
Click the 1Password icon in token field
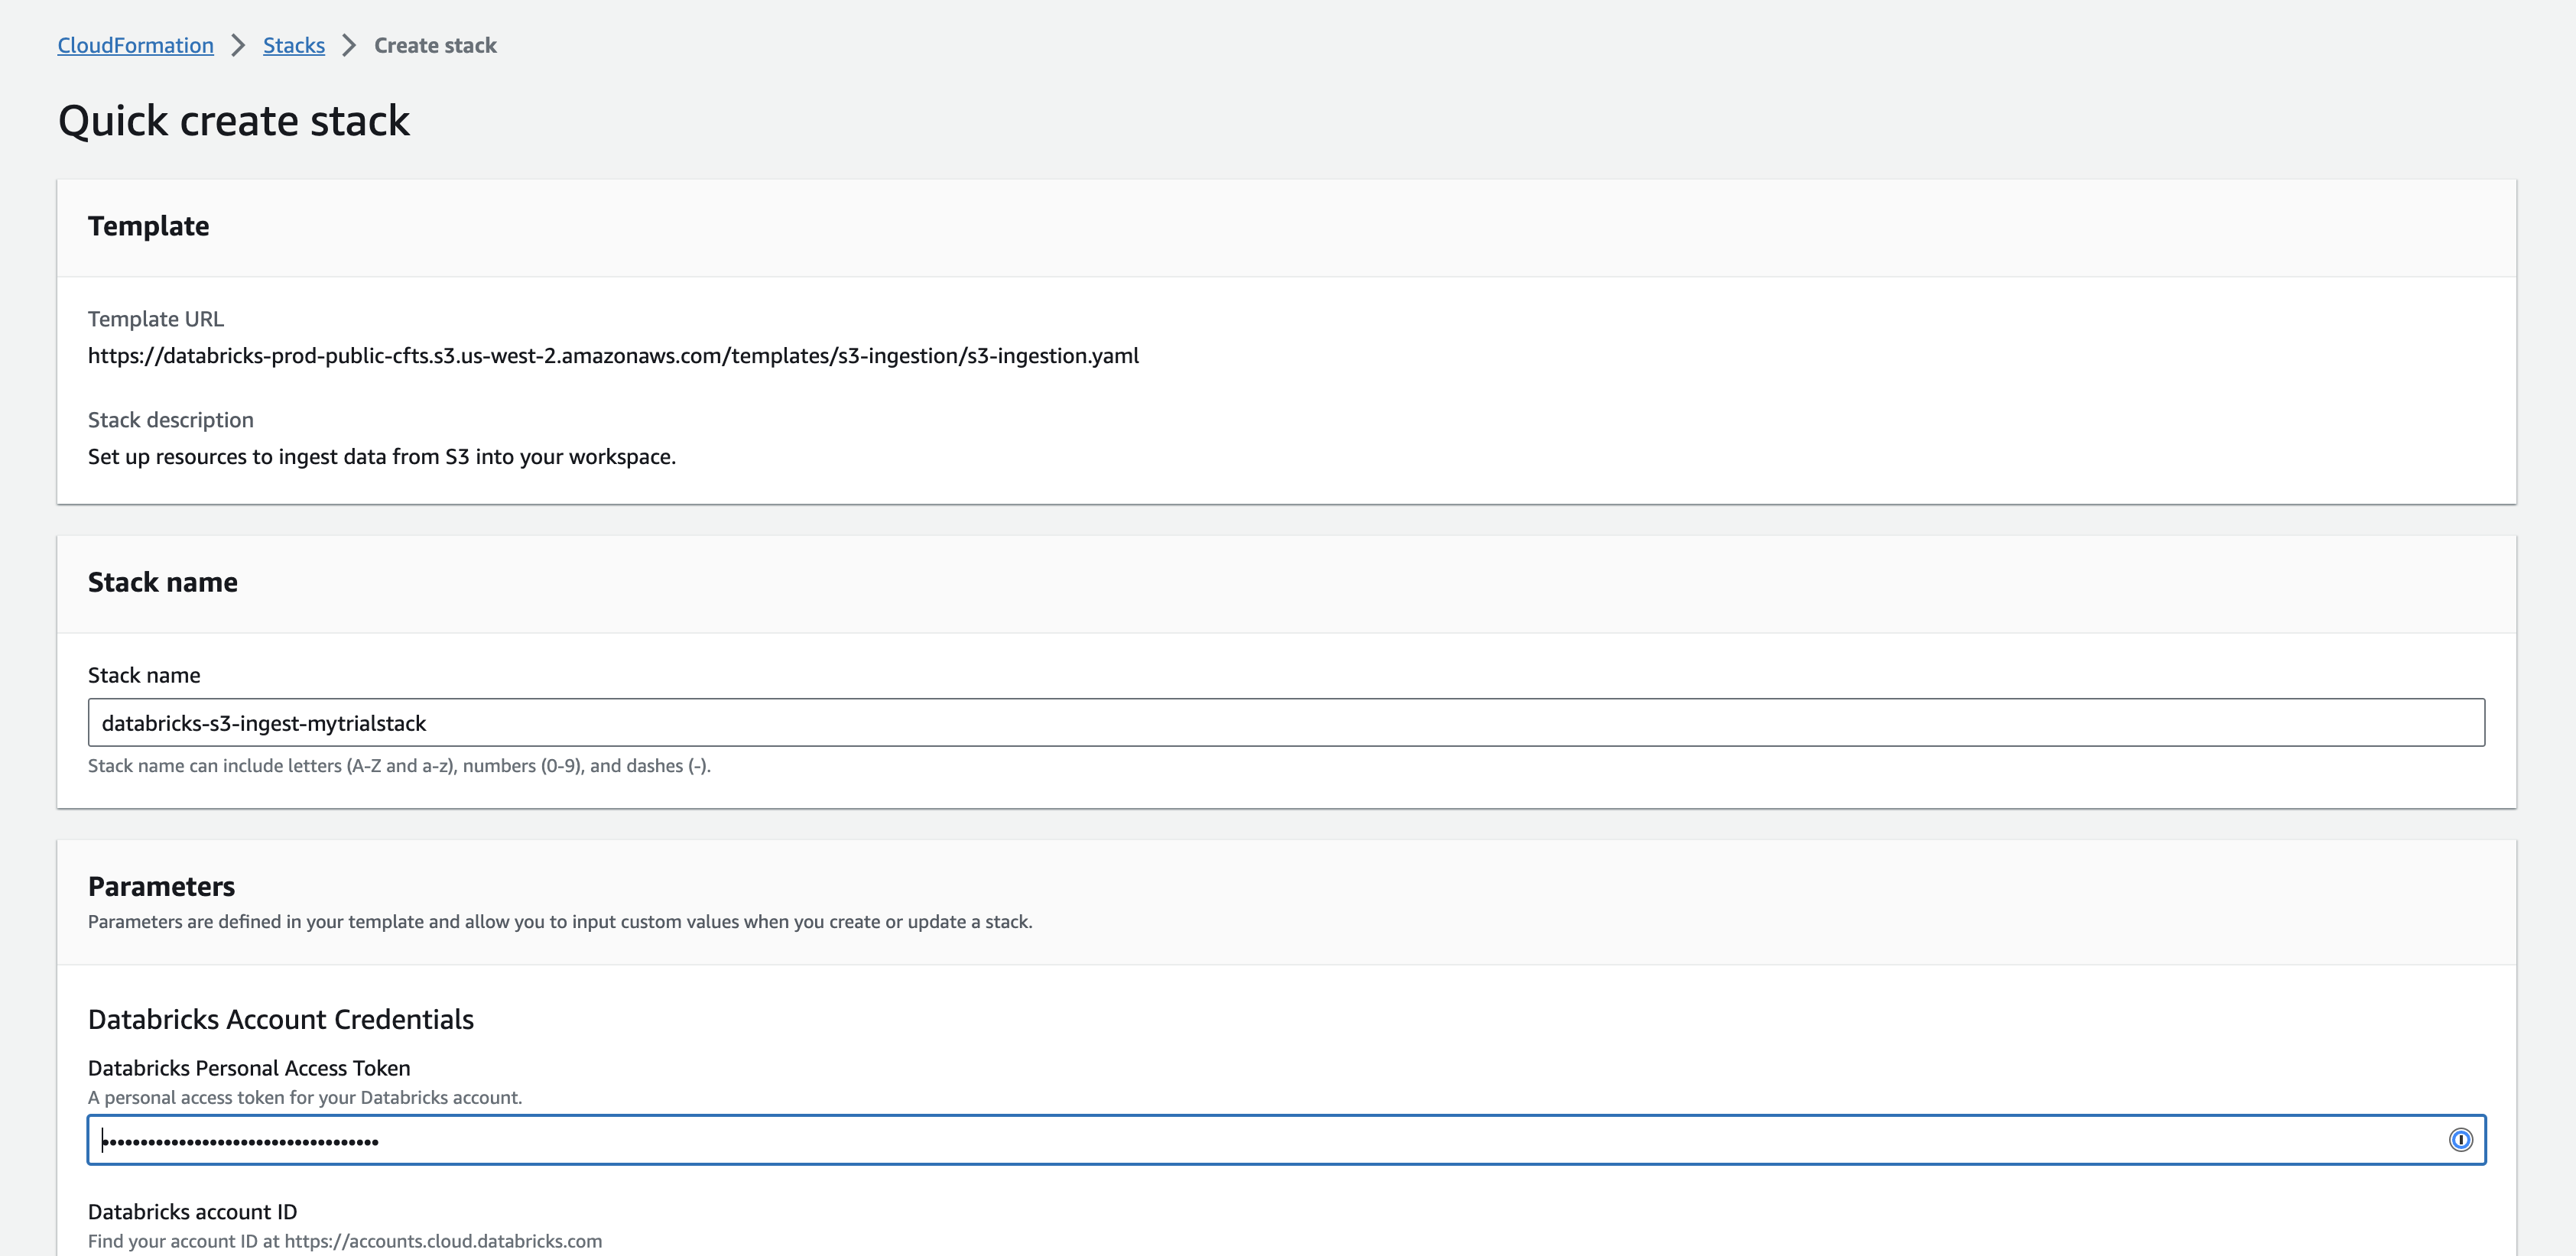[2460, 1140]
